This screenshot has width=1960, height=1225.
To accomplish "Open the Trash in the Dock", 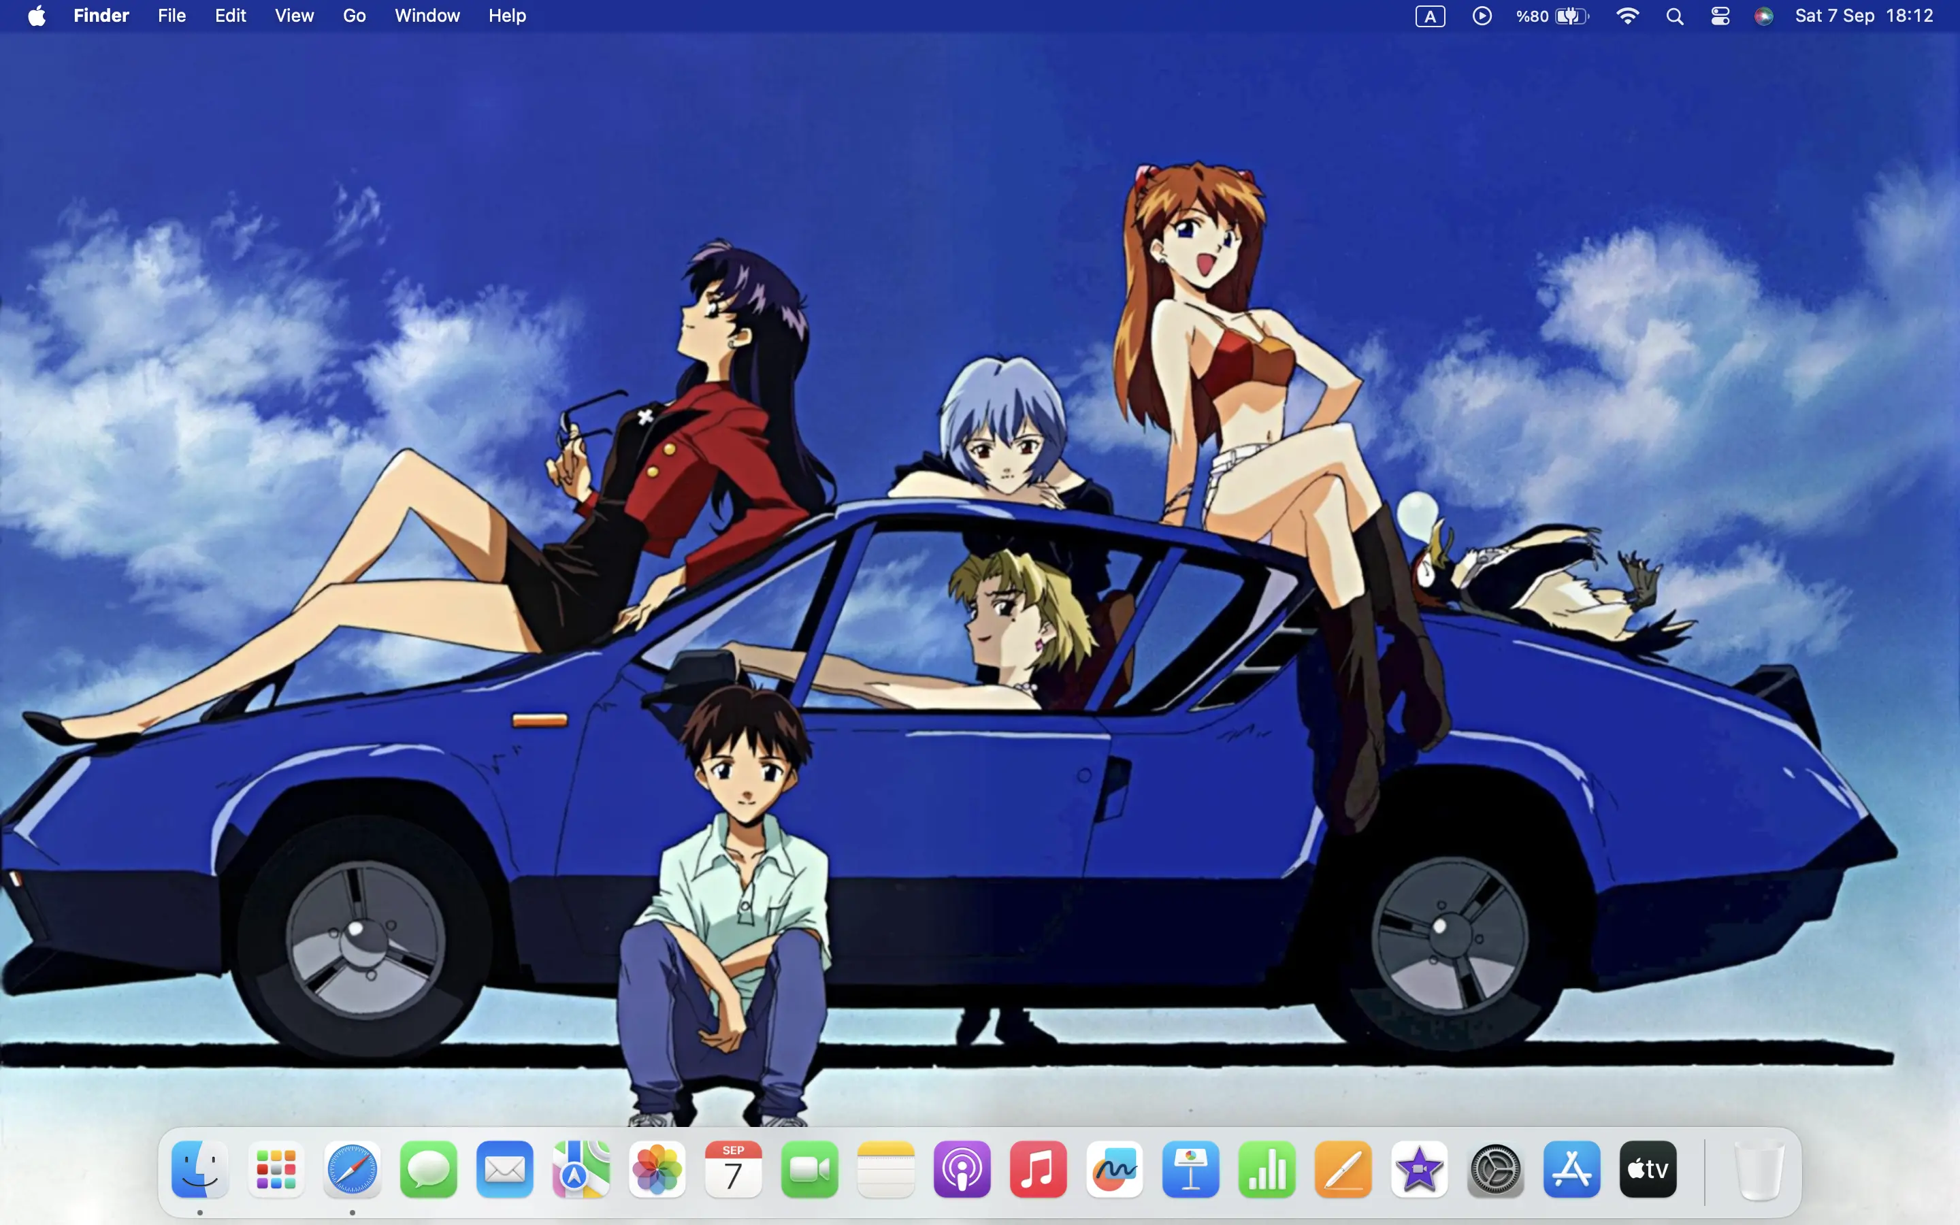I will pyautogui.click(x=1760, y=1169).
